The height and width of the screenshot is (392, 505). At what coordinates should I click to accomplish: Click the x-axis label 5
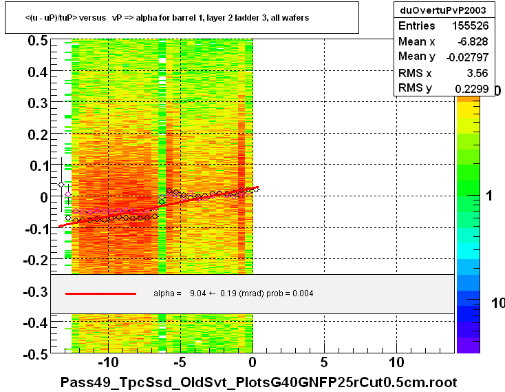pyautogui.click(x=324, y=363)
